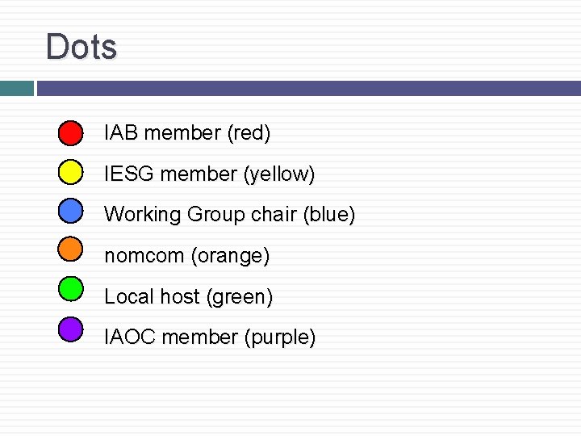Click the small teal block beside header bar

click(x=16, y=88)
